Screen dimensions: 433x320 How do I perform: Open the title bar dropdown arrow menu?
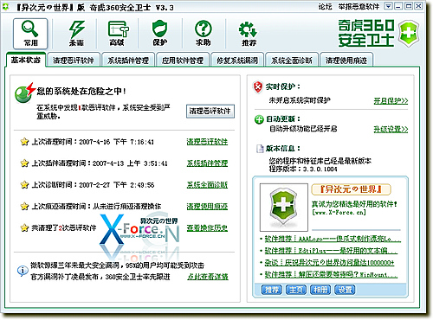pyautogui.click(x=389, y=6)
